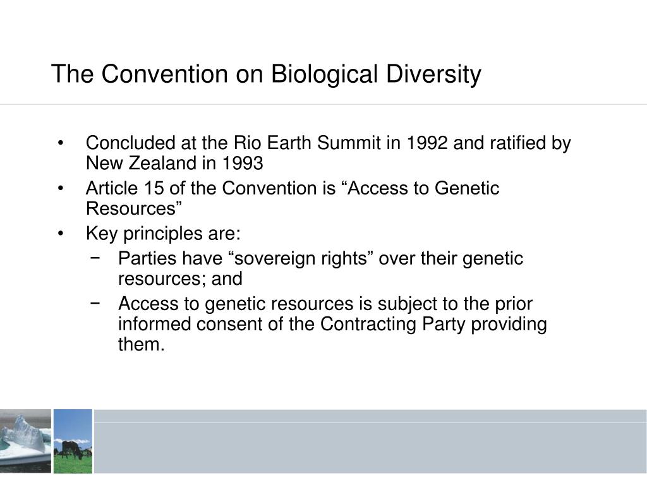
Task: Click the gray footer banner
Action: pyautogui.click(x=370, y=441)
